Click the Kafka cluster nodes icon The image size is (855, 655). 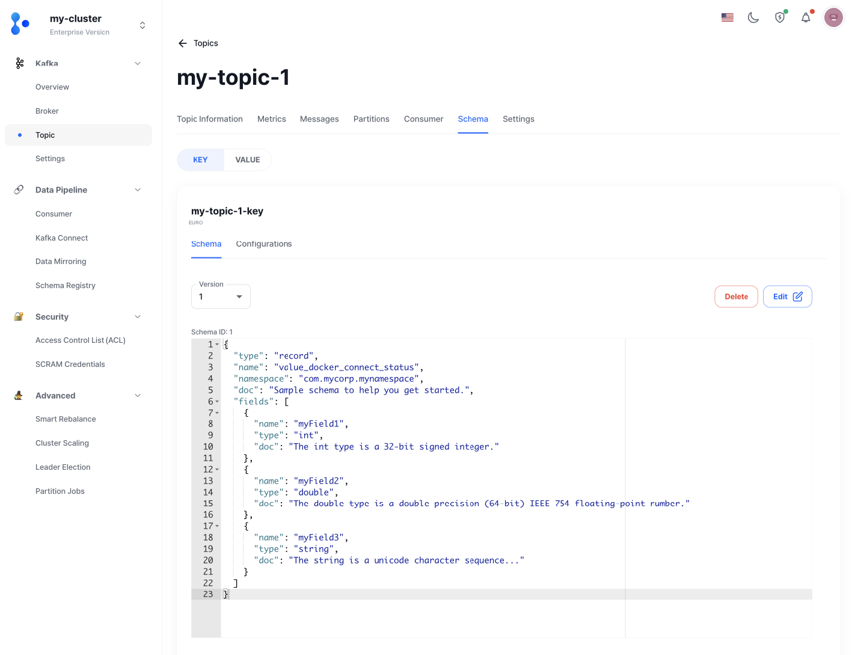tap(19, 63)
